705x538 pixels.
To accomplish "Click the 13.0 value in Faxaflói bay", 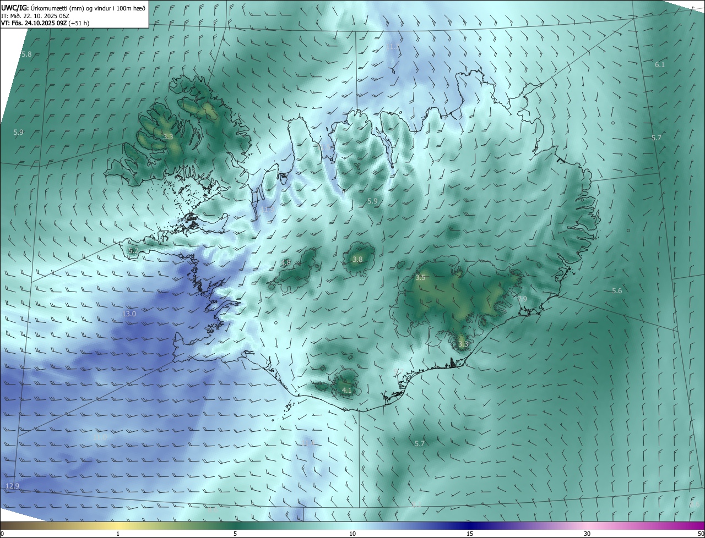I will coord(129,314).
